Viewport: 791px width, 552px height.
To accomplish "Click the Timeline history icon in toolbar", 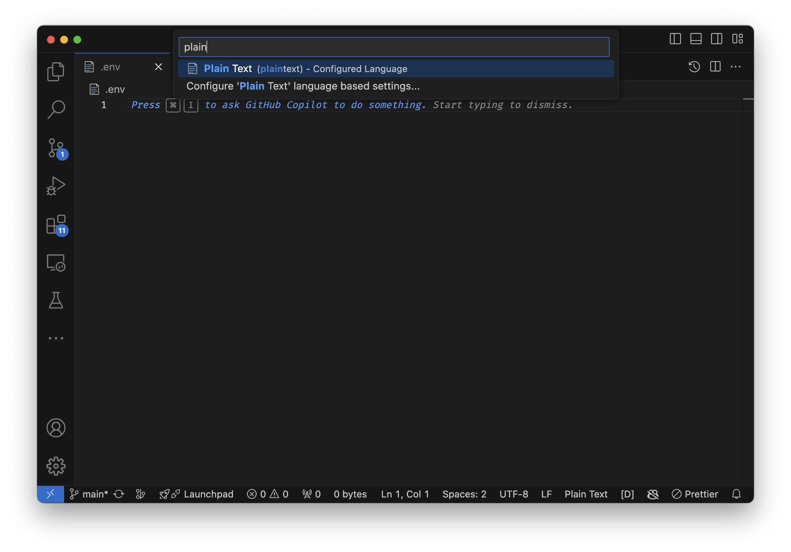I will 694,66.
